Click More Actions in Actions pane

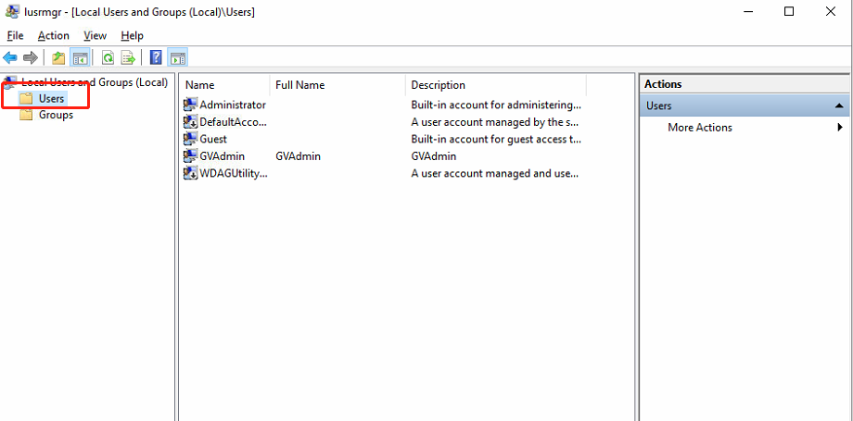[700, 128]
